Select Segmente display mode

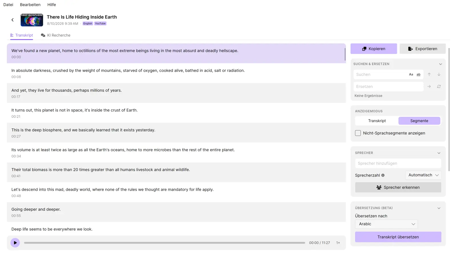pos(419,121)
